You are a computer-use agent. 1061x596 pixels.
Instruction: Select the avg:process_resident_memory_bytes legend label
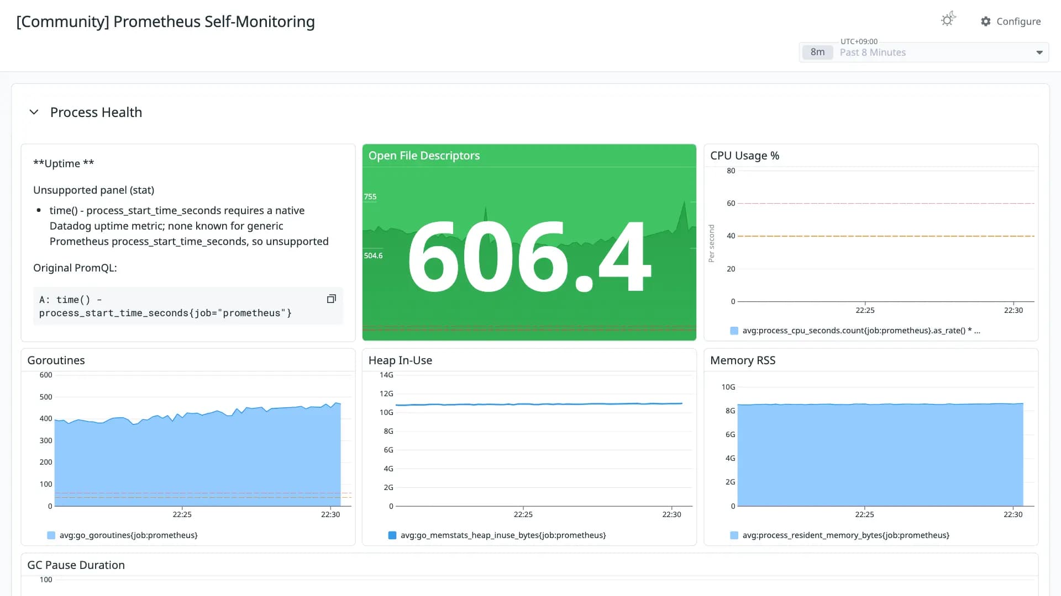tap(845, 535)
